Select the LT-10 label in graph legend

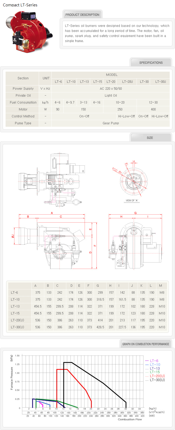155,365
